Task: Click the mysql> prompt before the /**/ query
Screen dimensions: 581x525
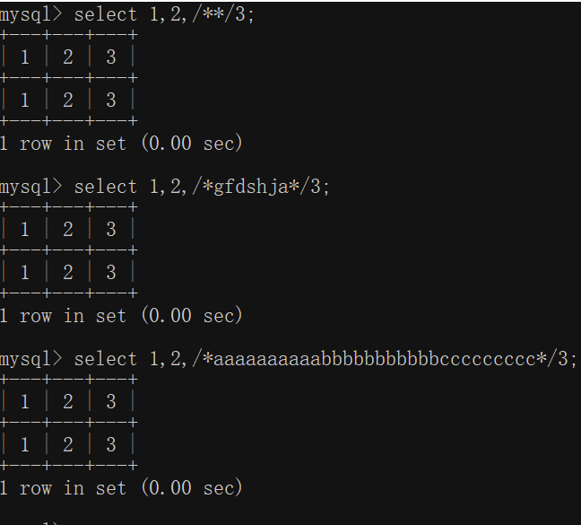Action: click(x=30, y=15)
